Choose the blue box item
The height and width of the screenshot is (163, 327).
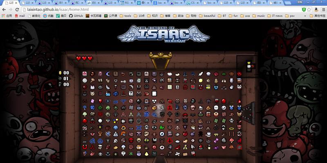click(x=116, y=94)
